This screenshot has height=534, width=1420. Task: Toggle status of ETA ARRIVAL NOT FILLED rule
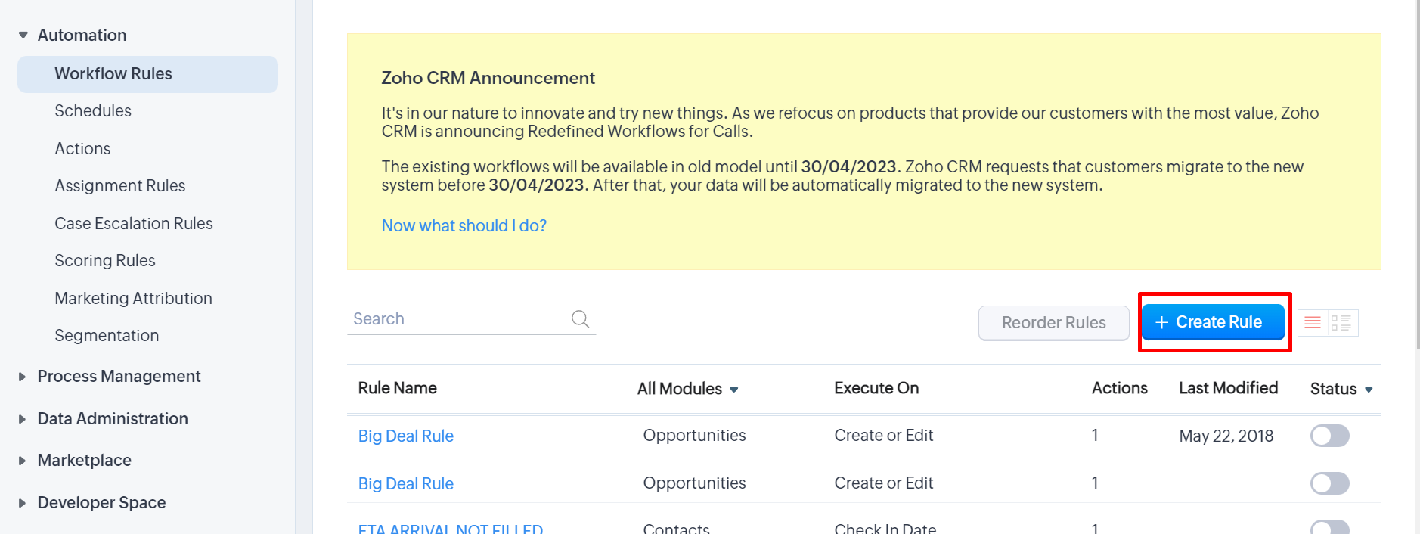(1329, 527)
